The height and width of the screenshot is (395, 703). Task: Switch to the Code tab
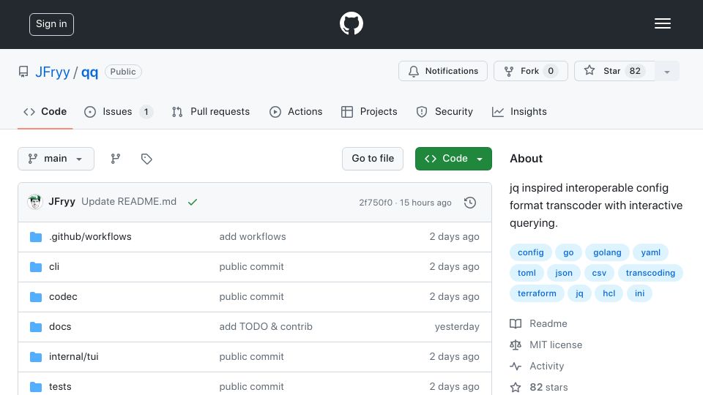coord(45,111)
